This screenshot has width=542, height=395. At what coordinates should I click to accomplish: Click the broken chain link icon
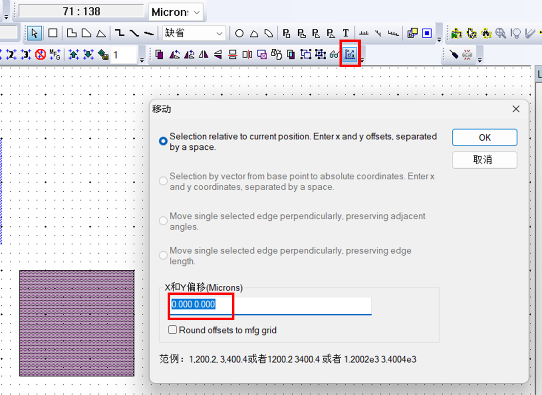point(468,54)
